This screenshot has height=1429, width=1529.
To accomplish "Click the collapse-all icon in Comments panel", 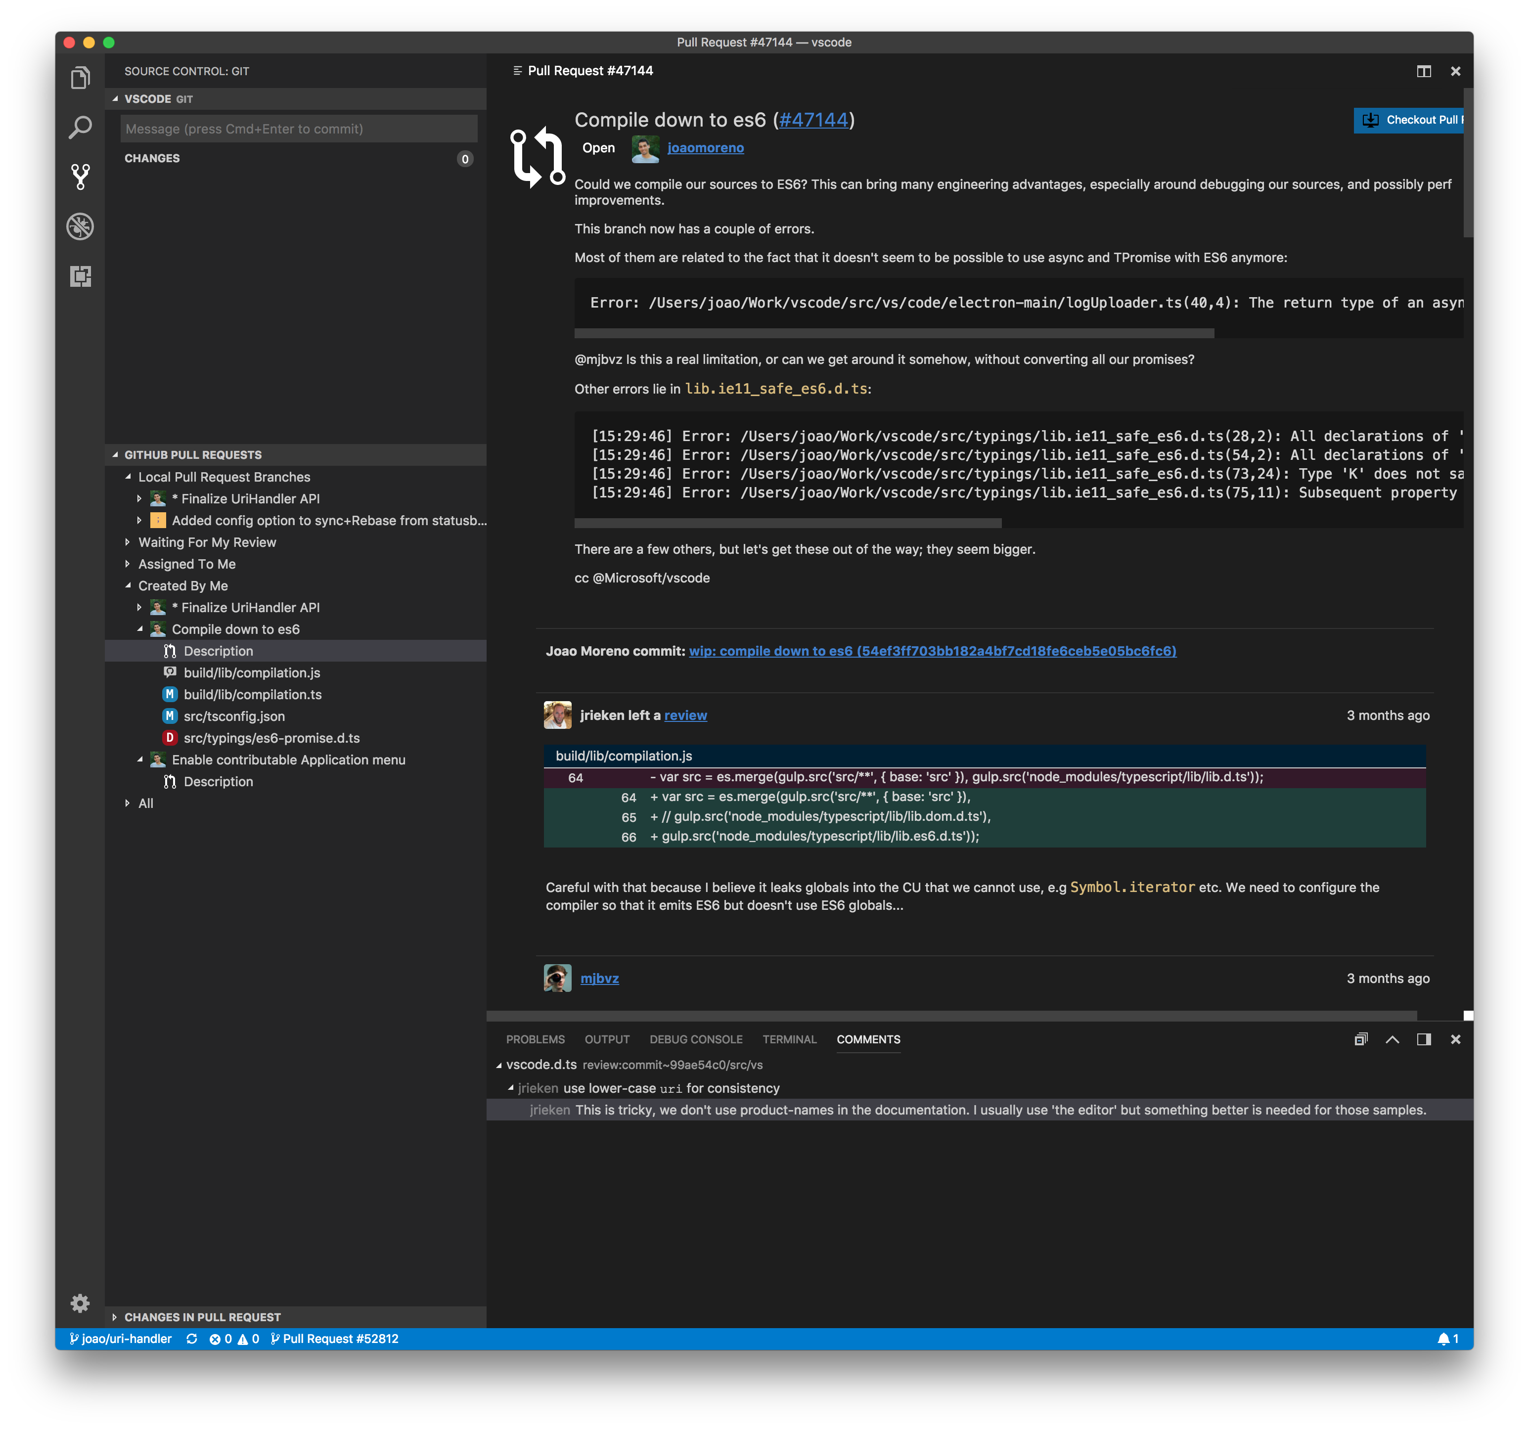I will 1360,1039.
